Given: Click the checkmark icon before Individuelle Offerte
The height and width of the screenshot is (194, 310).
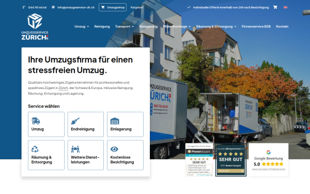Looking at the screenshot, I should tap(189, 7).
